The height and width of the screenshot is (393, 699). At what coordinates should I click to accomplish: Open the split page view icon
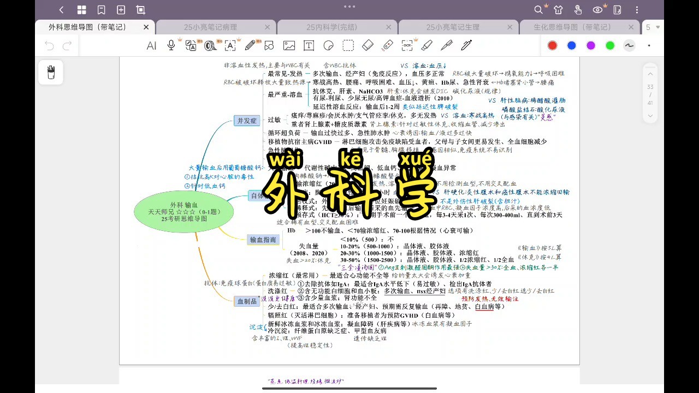click(x=617, y=10)
